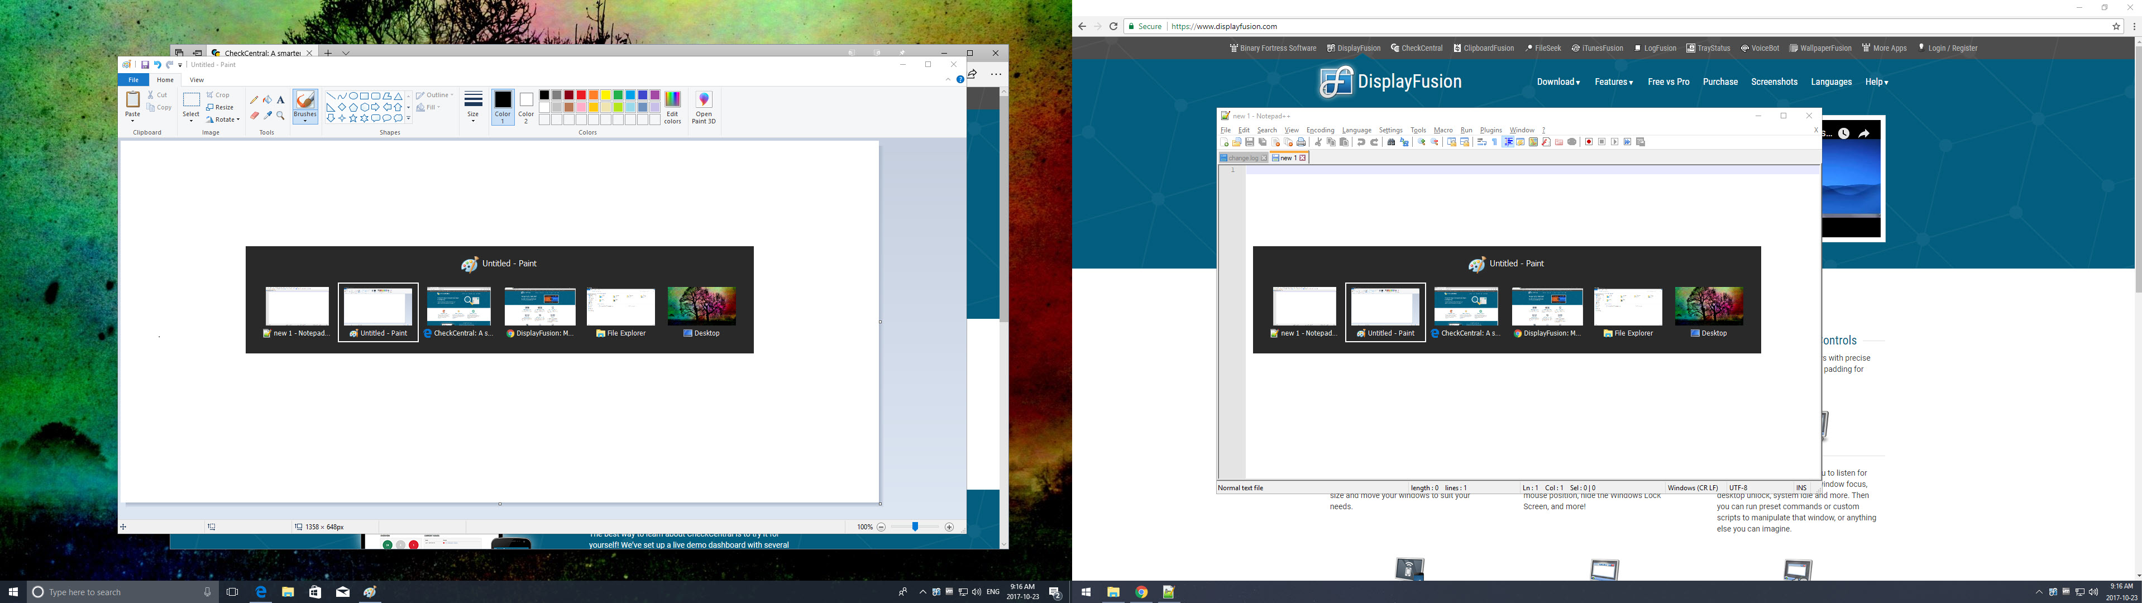Click the Find binoculars icon in Notepad++
This screenshot has height=603, width=2142.
coord(1391,142)
